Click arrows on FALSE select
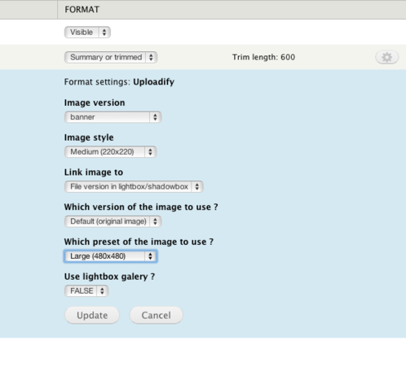This screenshot has height=388, width=406. 102,291
